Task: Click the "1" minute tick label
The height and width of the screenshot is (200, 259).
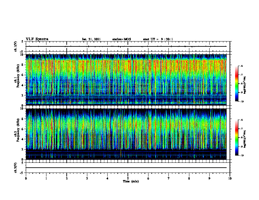Action: pyautogui.click(x=46, y=178)
